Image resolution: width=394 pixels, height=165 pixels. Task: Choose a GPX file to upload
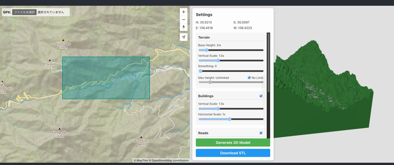[24, 12]
